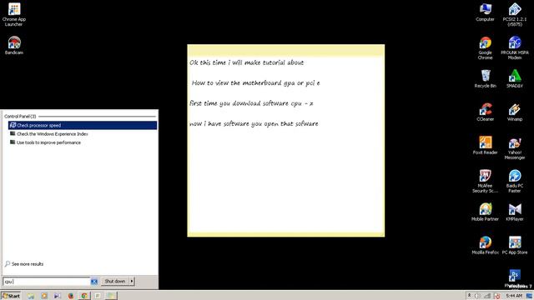Launch Baidu PC Faster from the desktop
Screen dimensions: 534x300
point(515,181)
